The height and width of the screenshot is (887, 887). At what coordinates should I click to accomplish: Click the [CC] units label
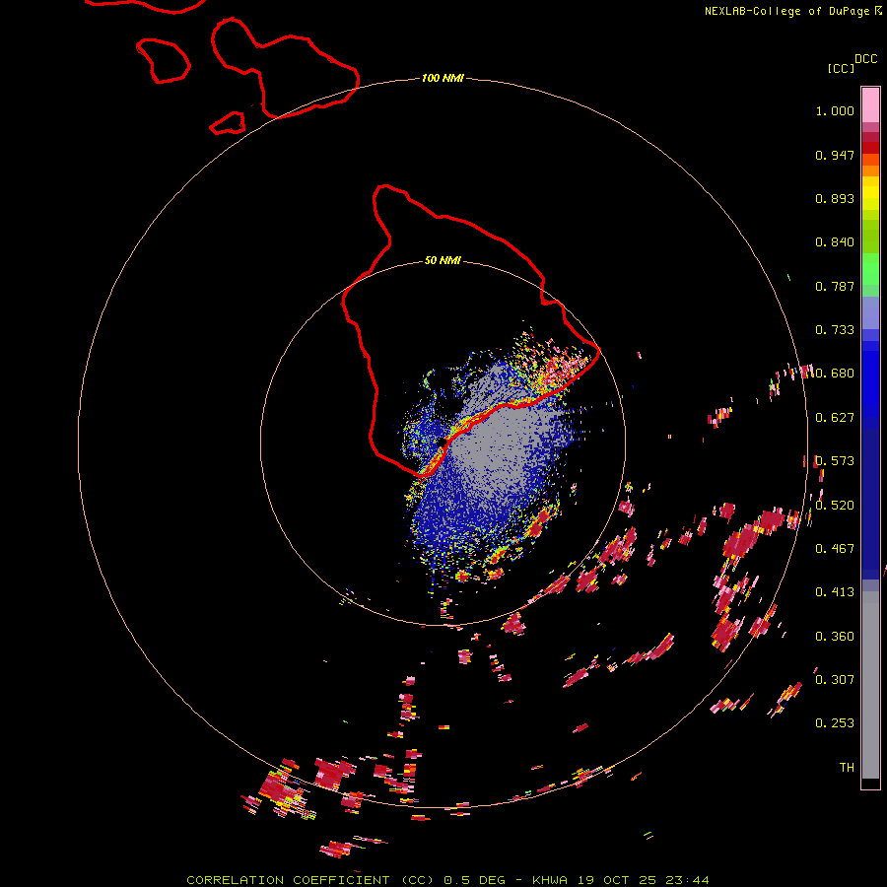[x=841, y=68]
